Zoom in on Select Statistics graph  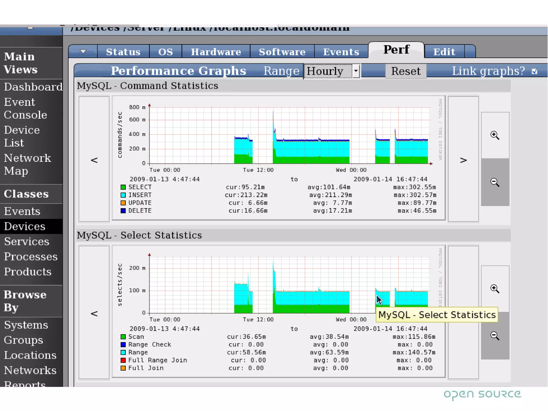point(494,289)
